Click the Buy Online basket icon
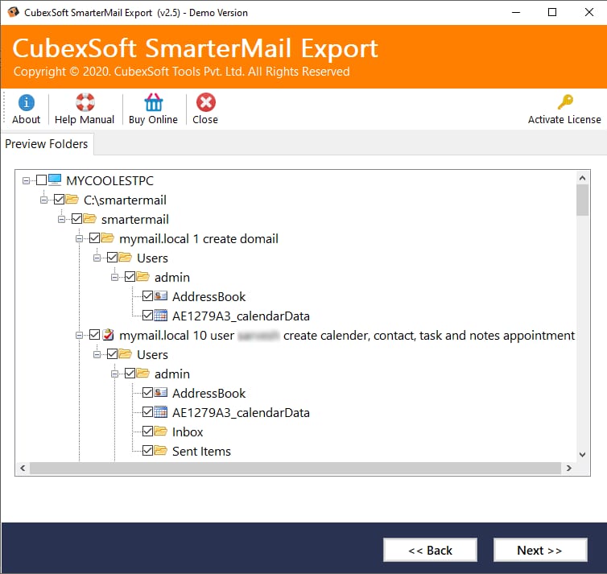This screenshot has width=607, height=574. [x=153, y=102]
